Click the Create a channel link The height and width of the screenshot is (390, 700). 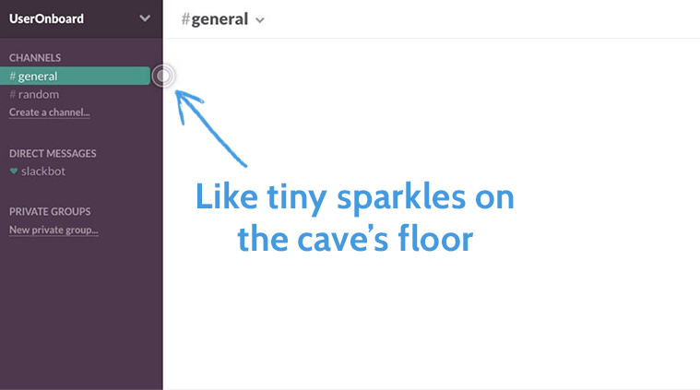[49, 112]
